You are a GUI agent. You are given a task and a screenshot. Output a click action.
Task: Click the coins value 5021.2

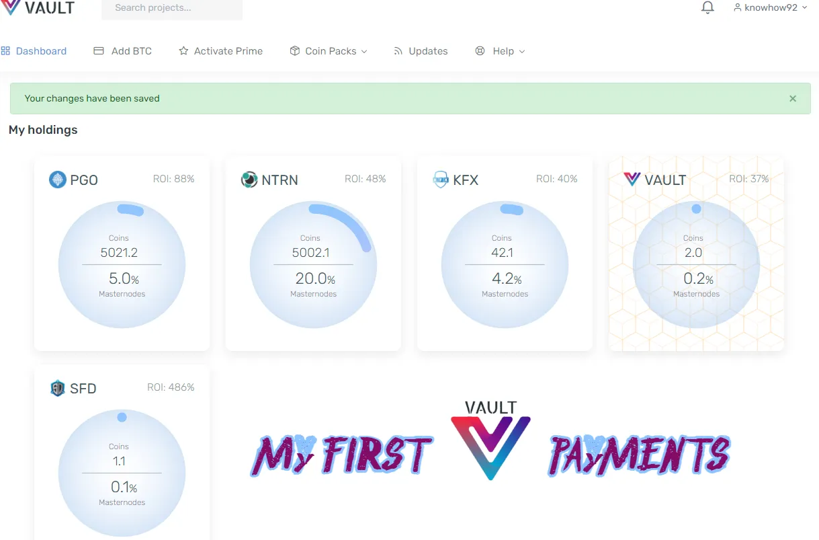pos(119,253)
